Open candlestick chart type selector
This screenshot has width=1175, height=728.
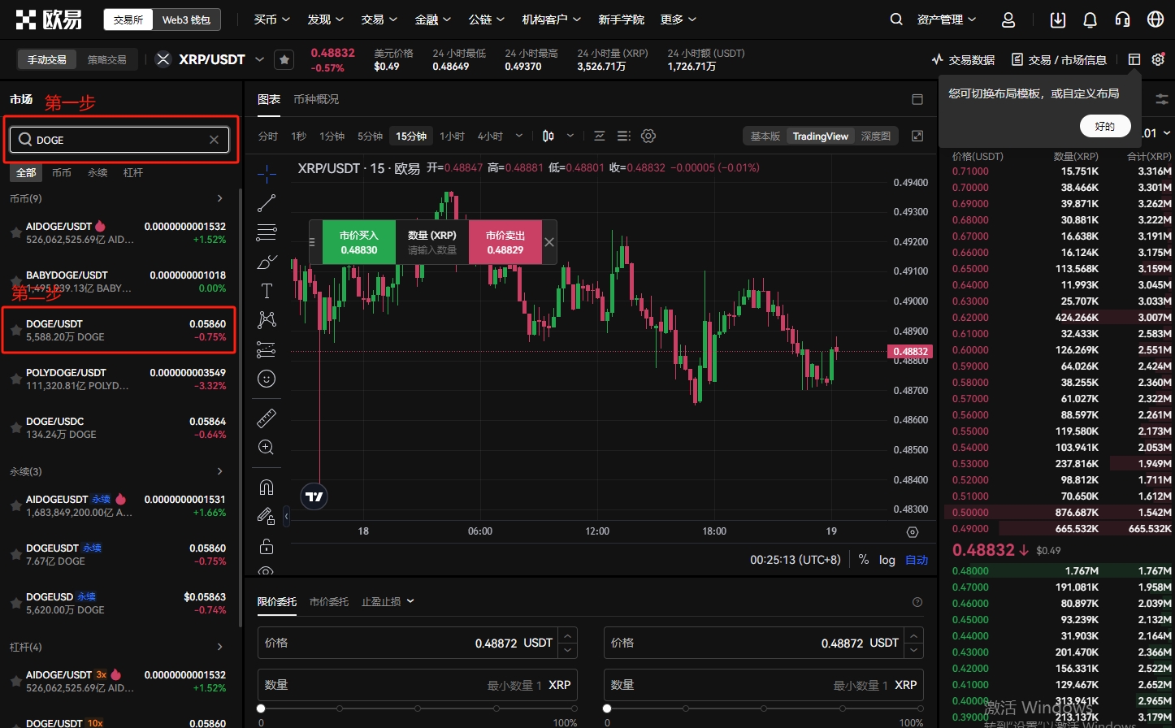tap(548, 136)
